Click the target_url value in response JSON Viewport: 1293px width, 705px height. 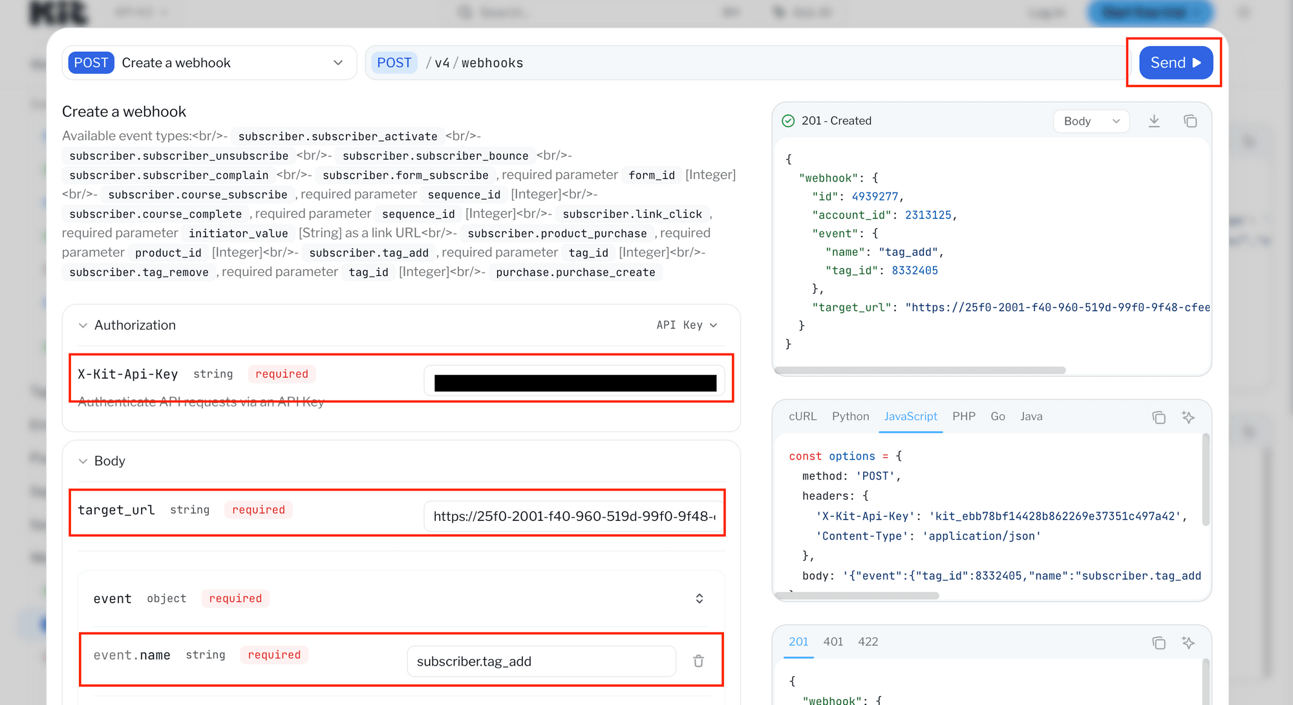tap(1057, 308)
